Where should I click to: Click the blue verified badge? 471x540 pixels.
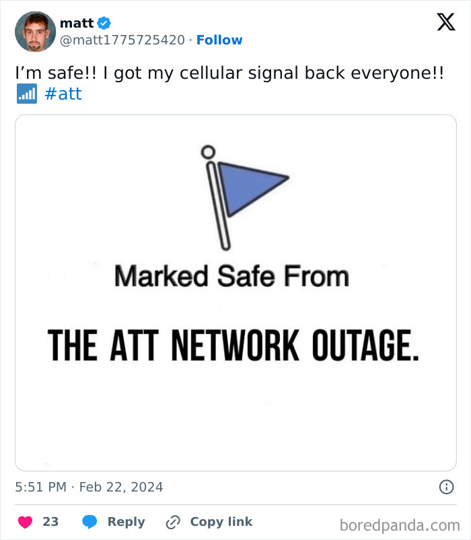point(104,23)
